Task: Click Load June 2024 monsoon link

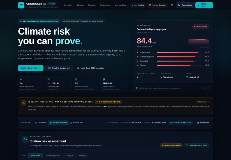Action: click(91, 68)
